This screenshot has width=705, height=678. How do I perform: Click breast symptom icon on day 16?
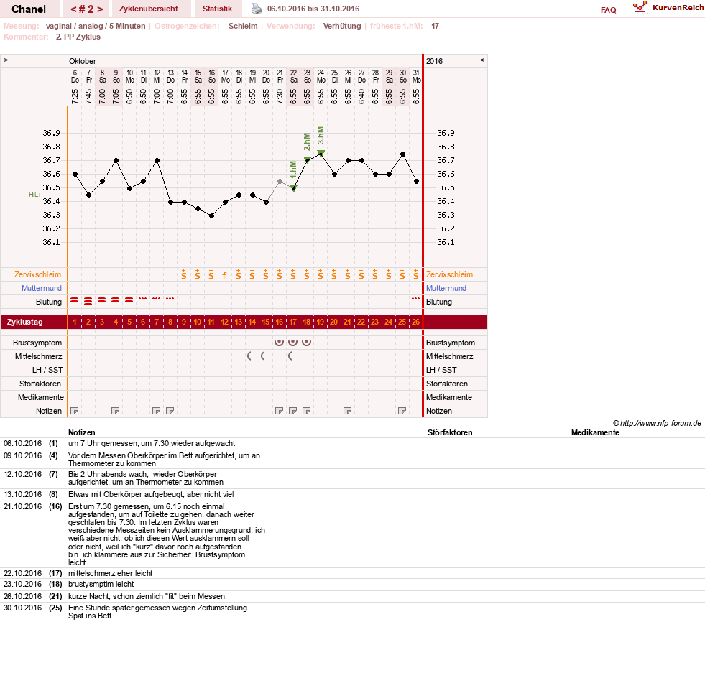[x=280, y=343]
